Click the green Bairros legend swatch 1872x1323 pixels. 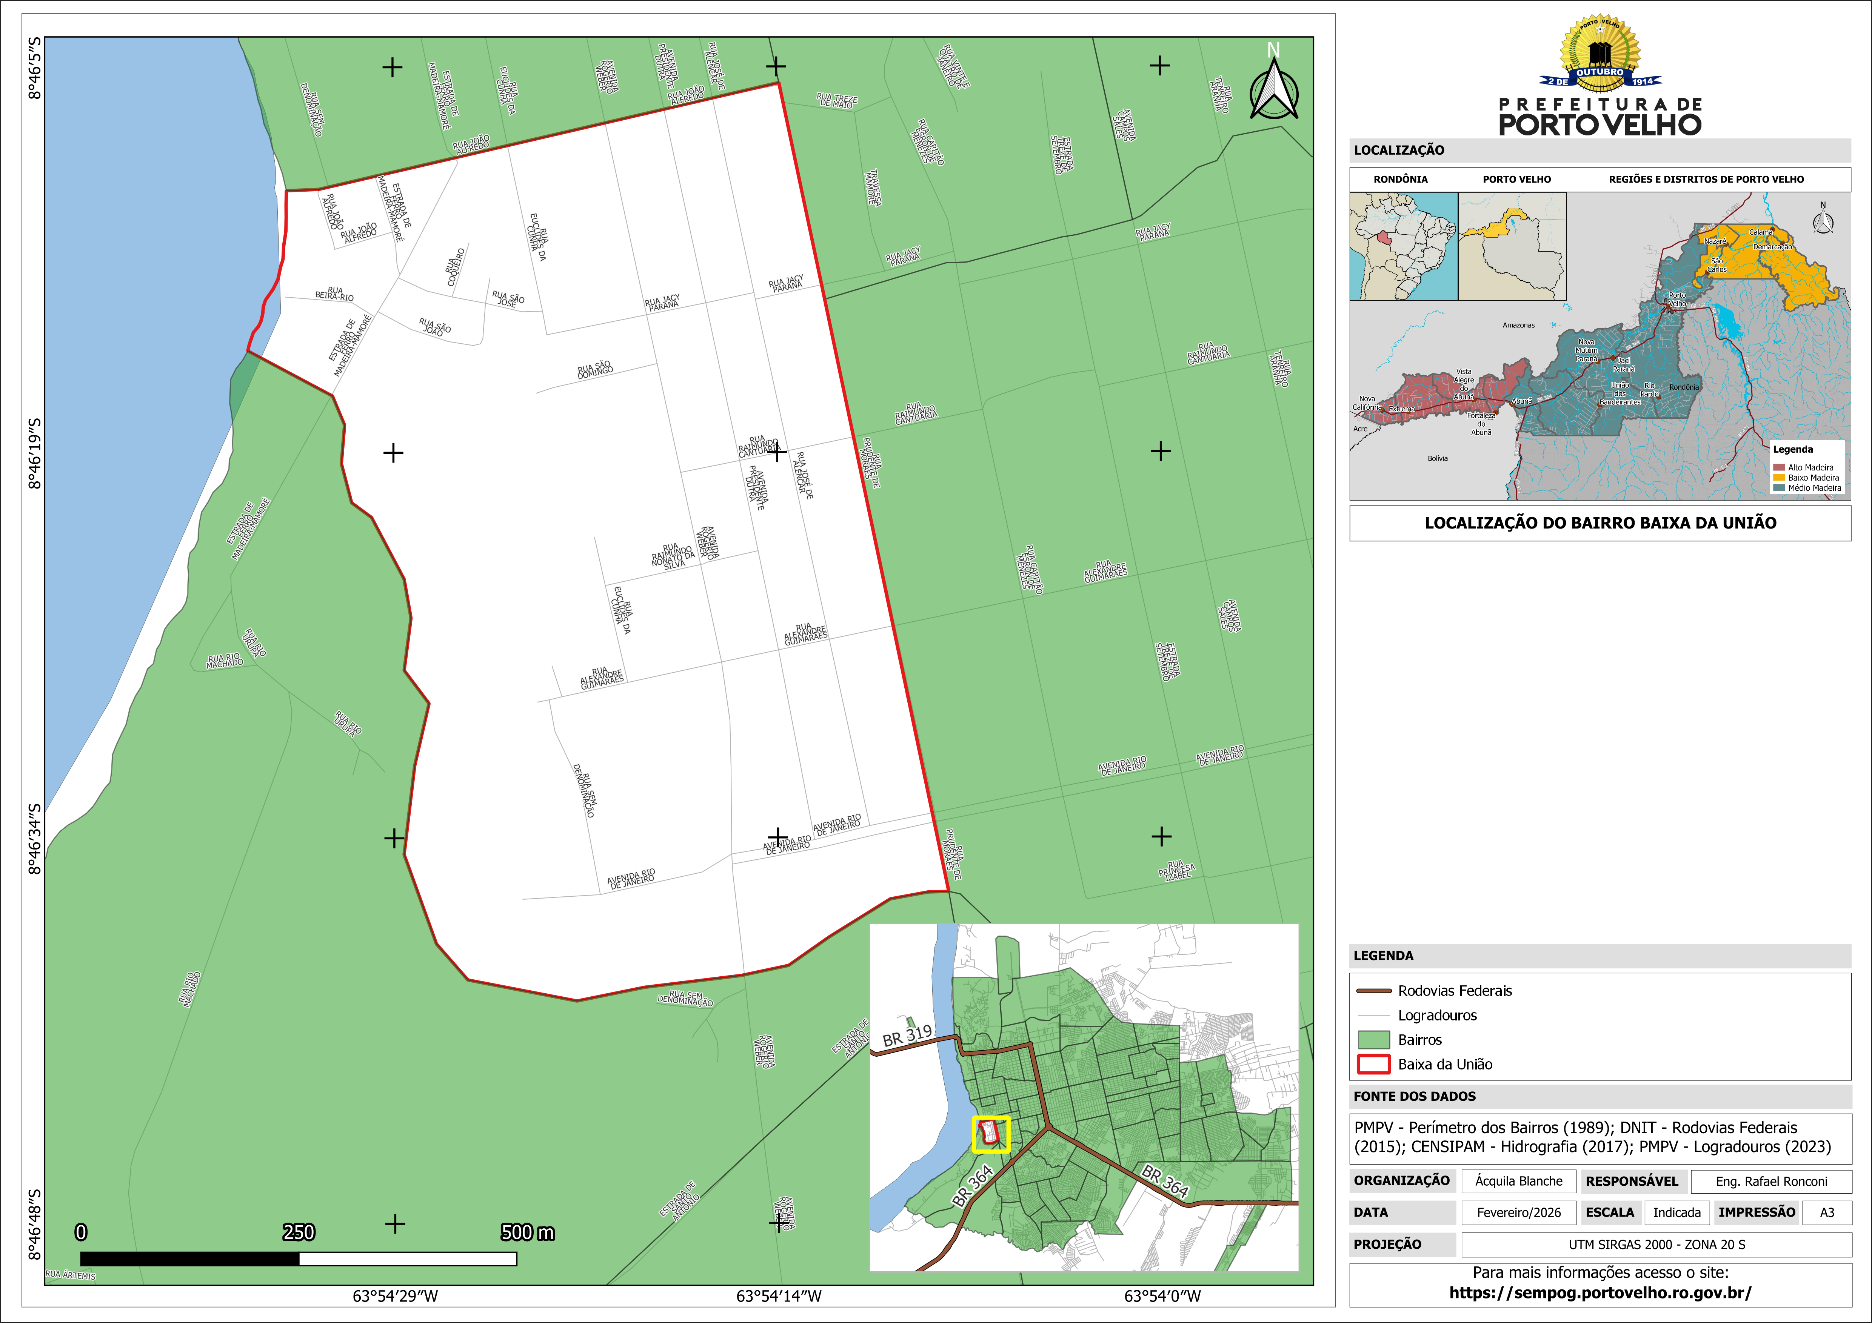1373,1039
